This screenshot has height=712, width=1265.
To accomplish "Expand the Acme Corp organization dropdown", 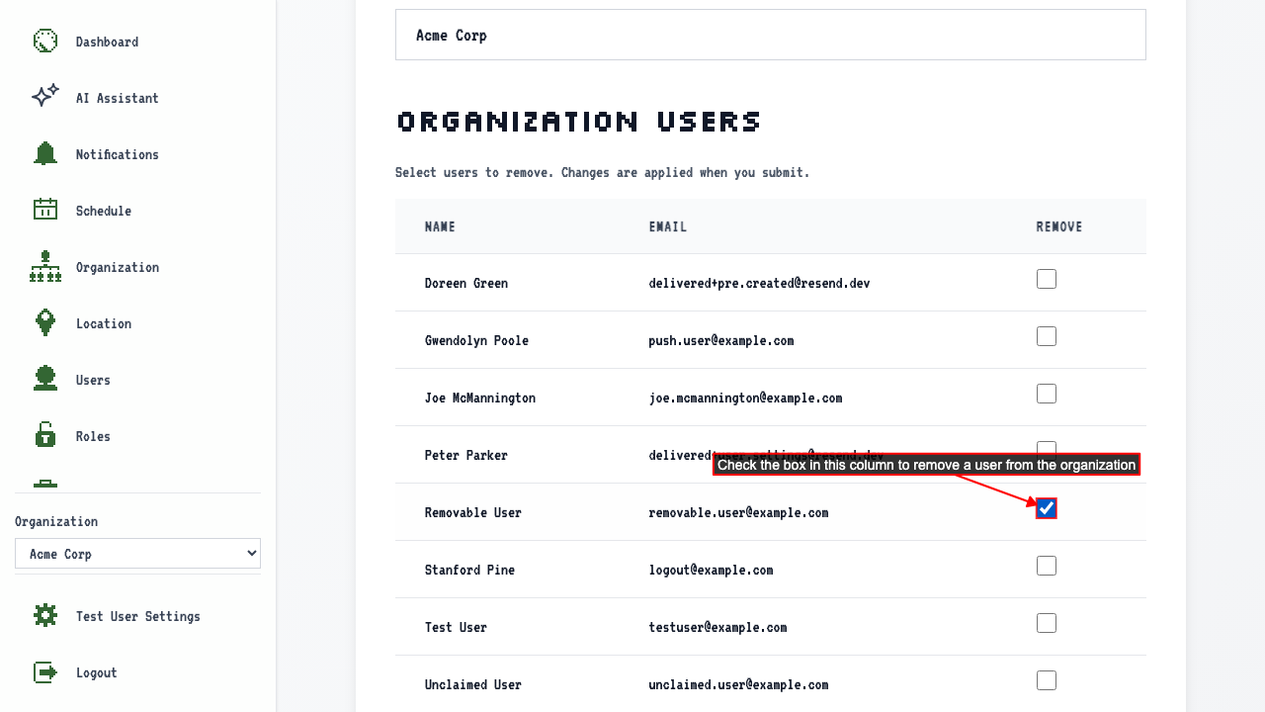I will 137,554.
